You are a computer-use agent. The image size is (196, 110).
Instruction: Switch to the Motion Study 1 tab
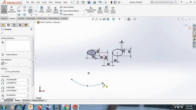pyautogui.click(x=38, y=101)
